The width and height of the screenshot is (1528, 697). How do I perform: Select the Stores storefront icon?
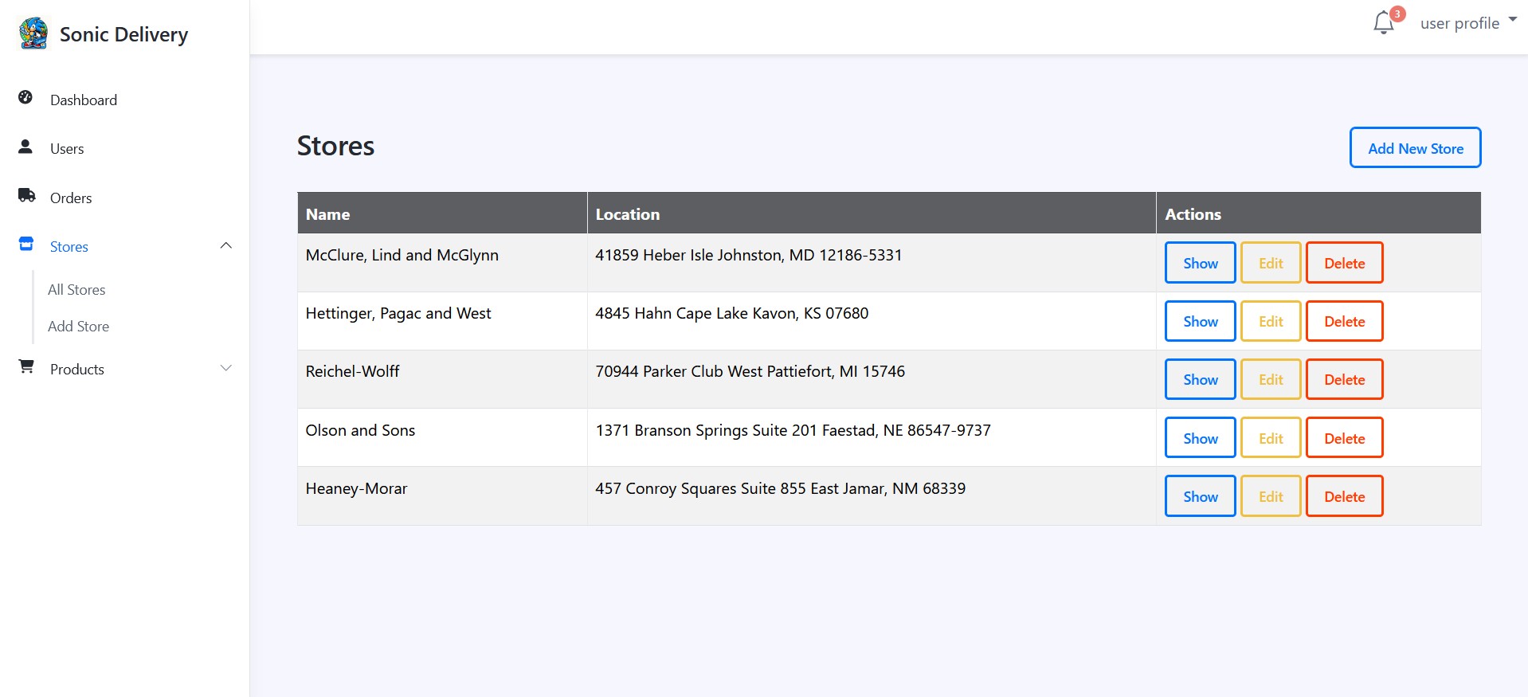(25, 244)
